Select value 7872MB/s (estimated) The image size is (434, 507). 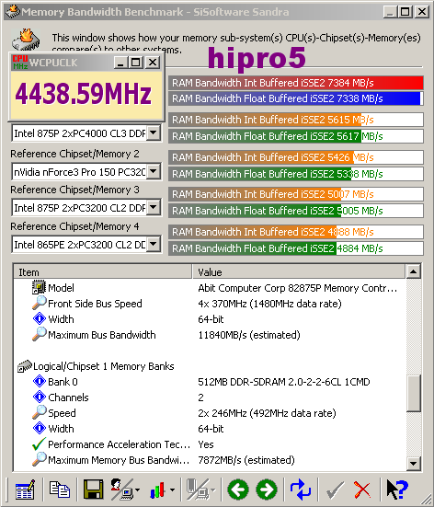click(246, 460)
